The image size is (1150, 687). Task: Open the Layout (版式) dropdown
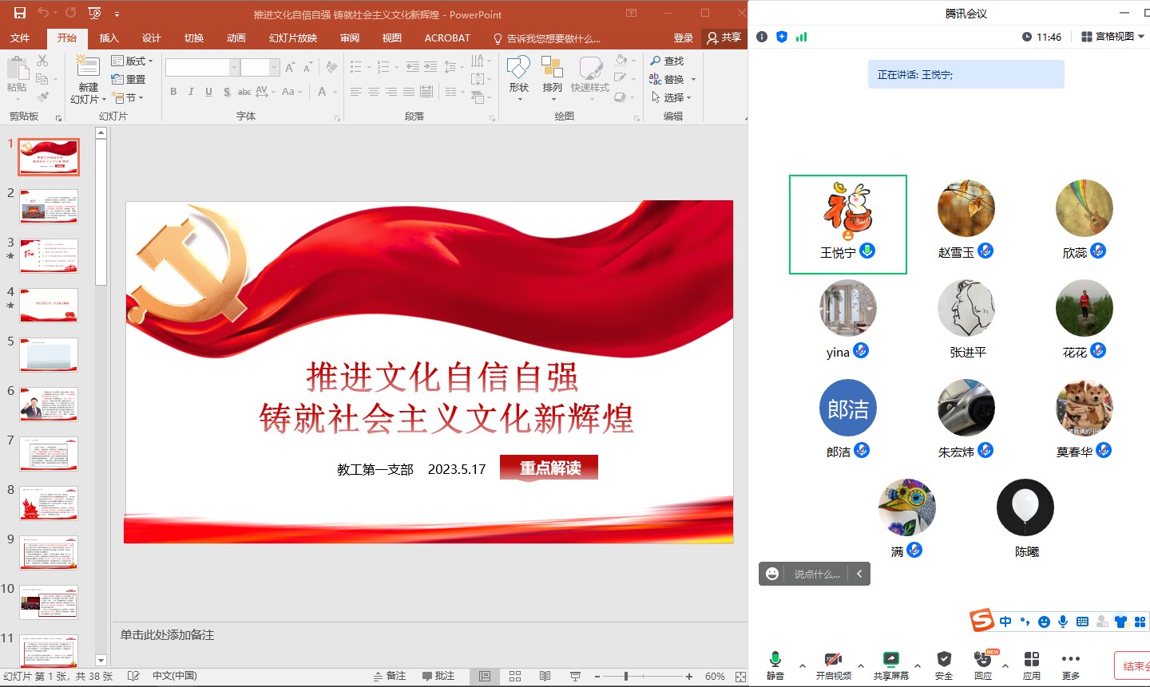point(132,61)
